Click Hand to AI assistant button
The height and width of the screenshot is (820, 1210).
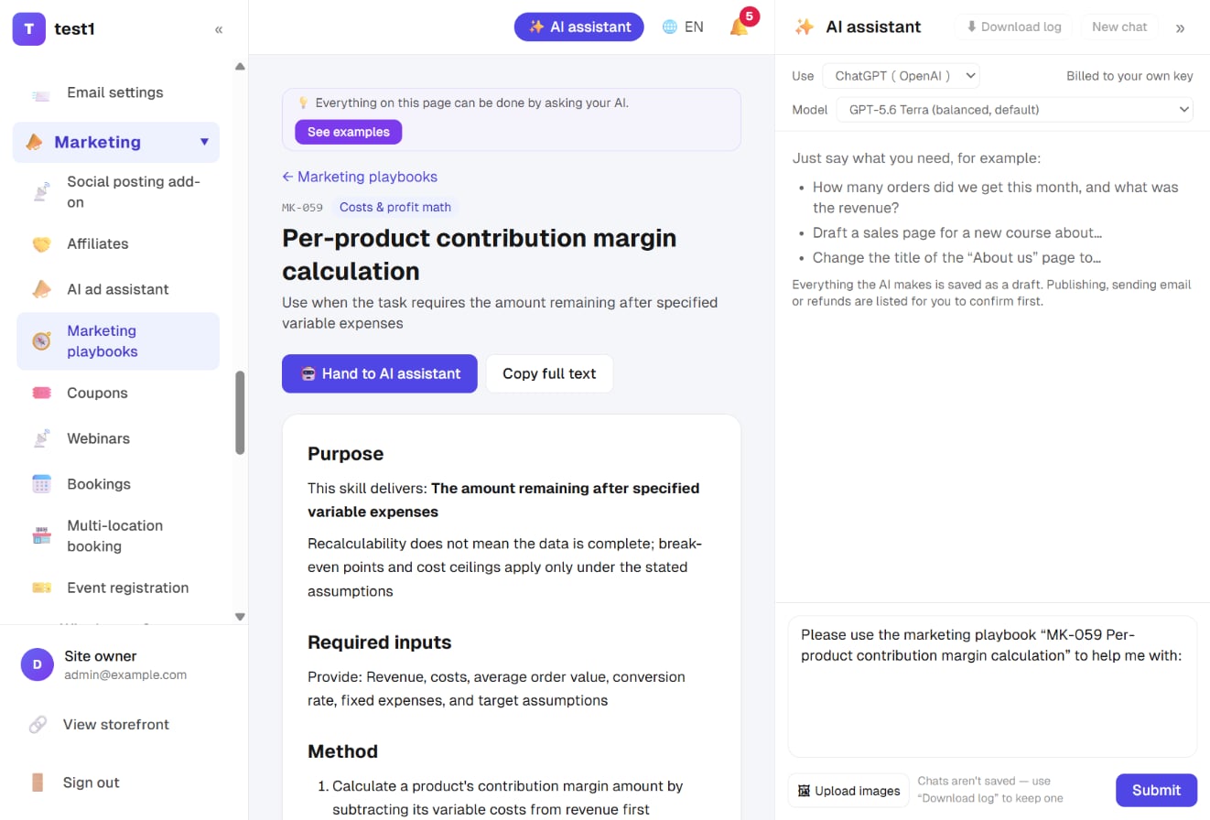(380, 373)
